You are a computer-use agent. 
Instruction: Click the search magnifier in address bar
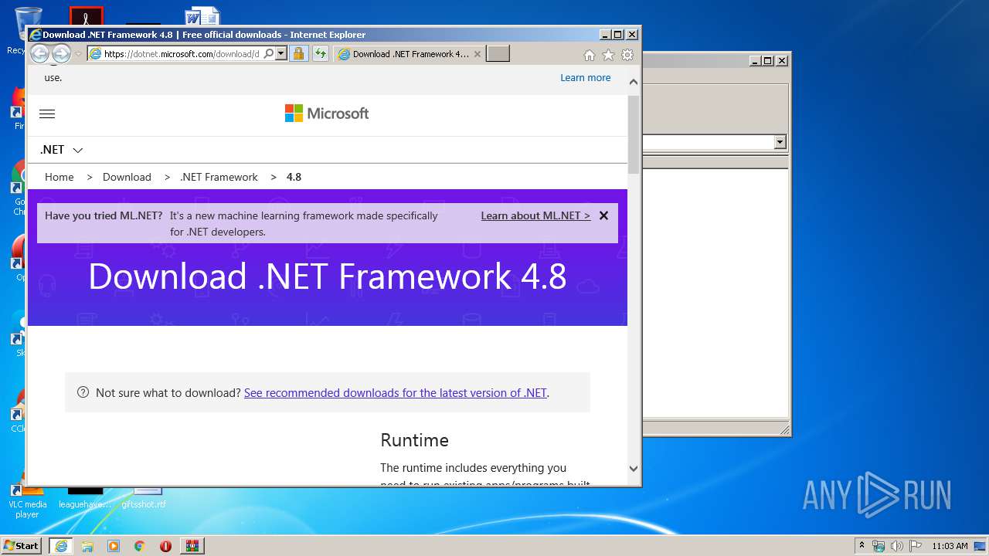pos(268,54)
